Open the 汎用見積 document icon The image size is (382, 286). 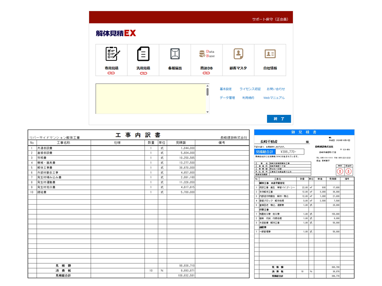pyautogui.click(x=143, y=54)
